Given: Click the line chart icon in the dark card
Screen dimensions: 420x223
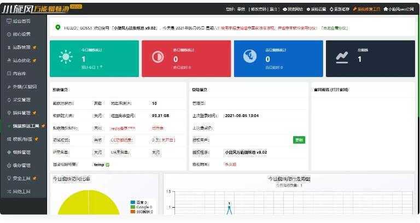Looking at the screenshot, I should point(342,57).
